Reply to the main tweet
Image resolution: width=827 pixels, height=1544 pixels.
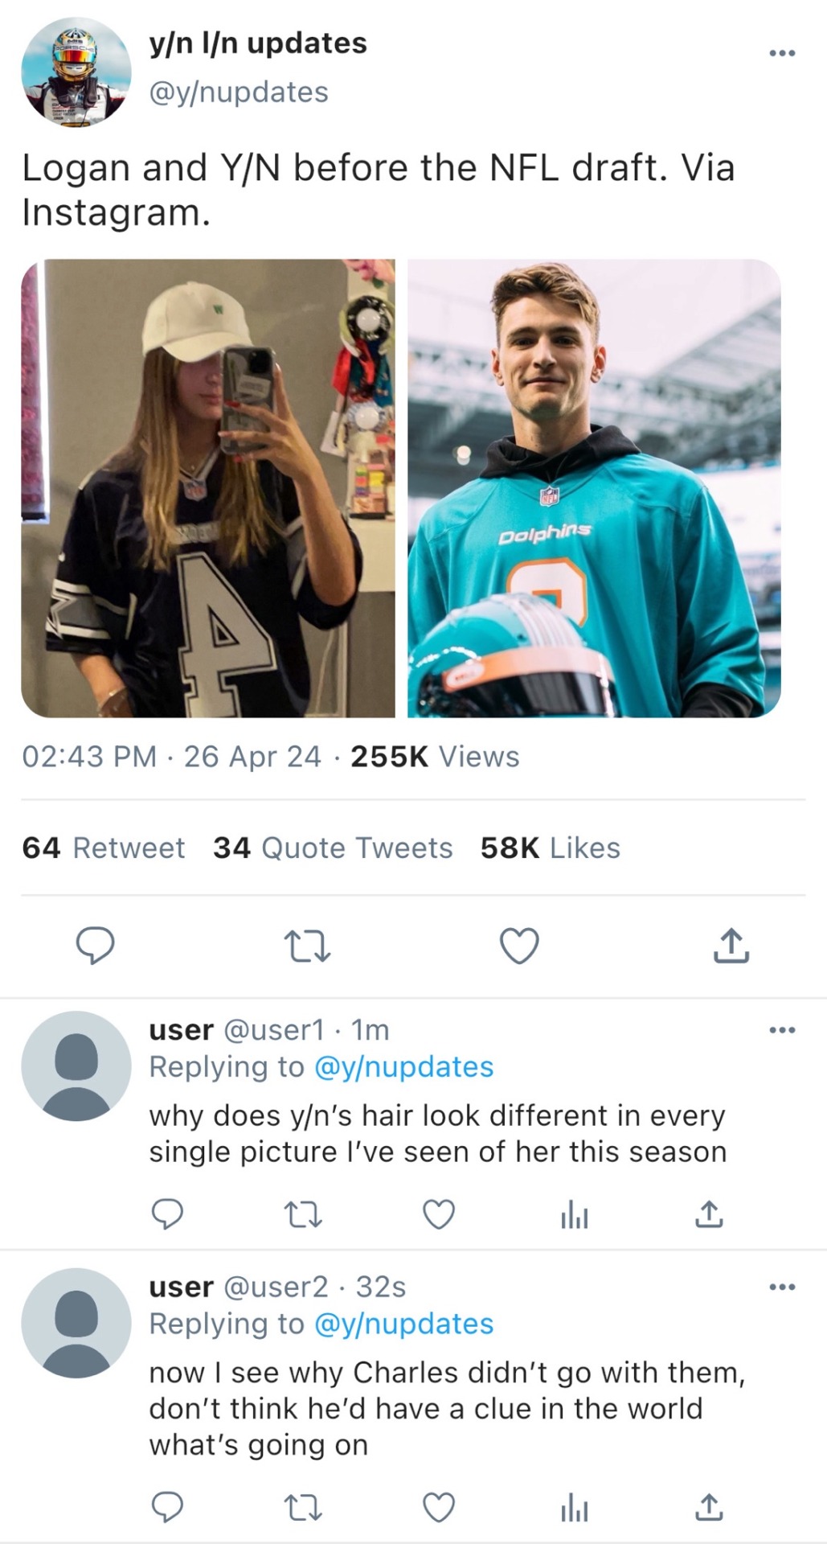click(x=95, y=945)
